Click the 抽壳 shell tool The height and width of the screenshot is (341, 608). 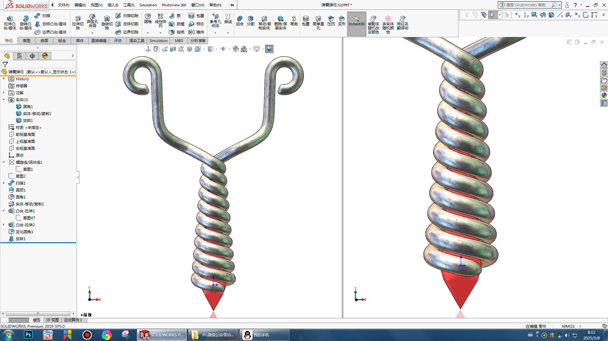pyautogui.click(x=177, y=32)
